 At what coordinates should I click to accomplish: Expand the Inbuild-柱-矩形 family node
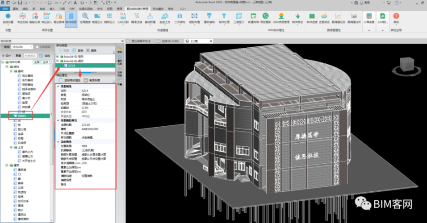[x=57, y=56]
